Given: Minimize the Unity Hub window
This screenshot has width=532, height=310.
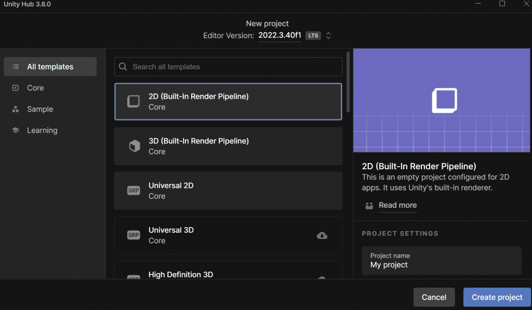Looking at the screenshot, I should [478, 4].
